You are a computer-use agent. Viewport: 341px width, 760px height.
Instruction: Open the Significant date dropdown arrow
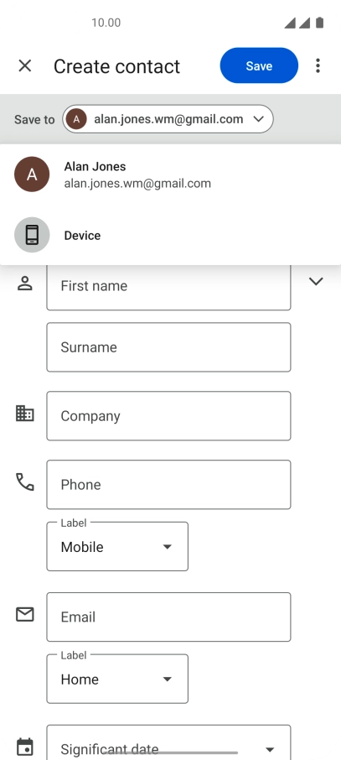pos(270,749)
